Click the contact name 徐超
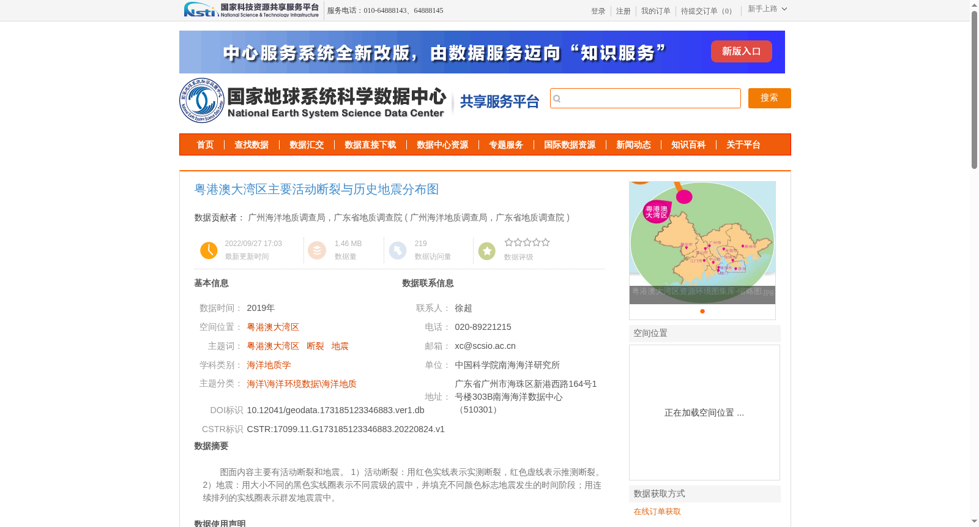Screen dimensions: 979x527 463,308
